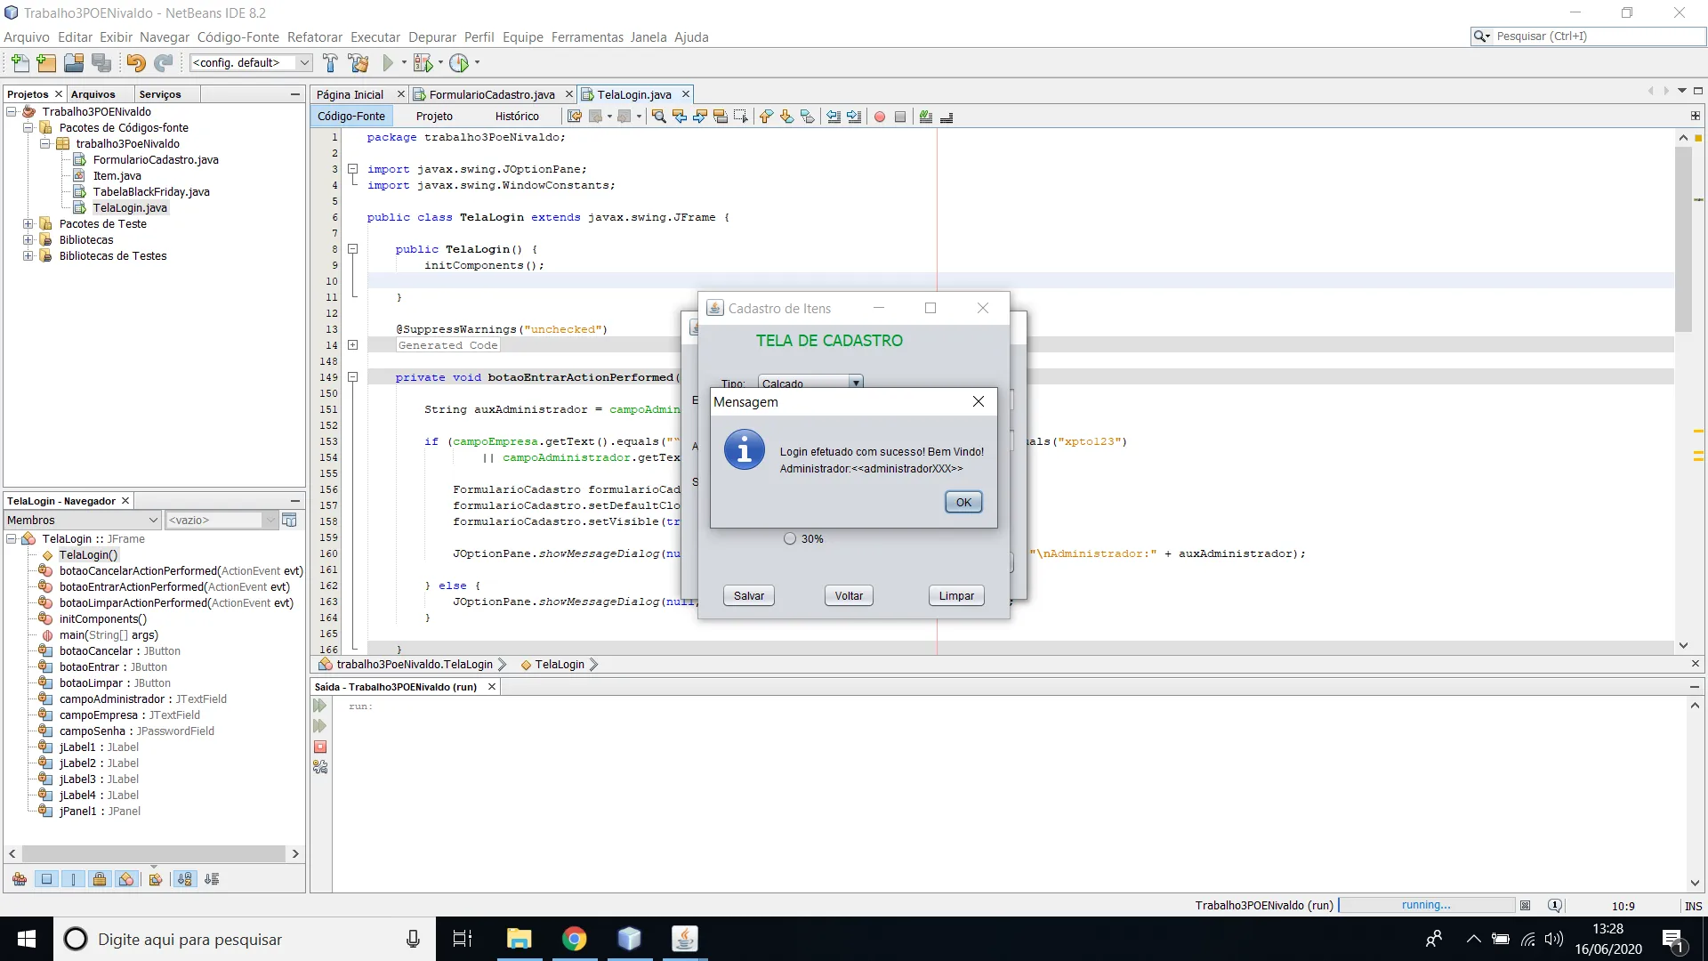The height and width of the screenshot is (961, 1708).
Task: Click the Clean and Build icon
Action: point(359,62)
